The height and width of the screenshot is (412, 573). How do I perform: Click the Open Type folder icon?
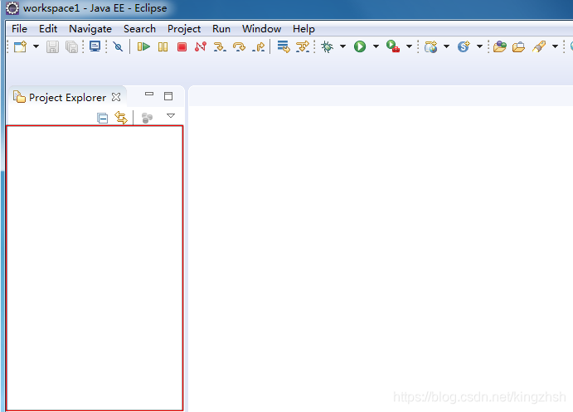click(x=499, y=46)
